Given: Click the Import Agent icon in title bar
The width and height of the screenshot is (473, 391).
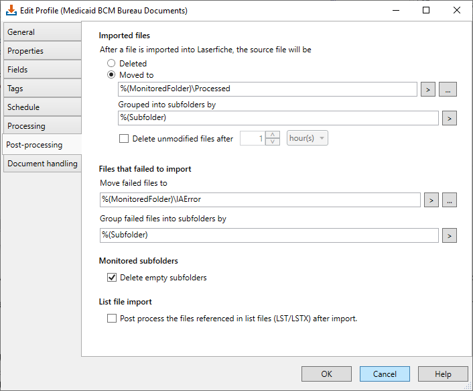Looking at the screenshot, I should pos(11,10).
